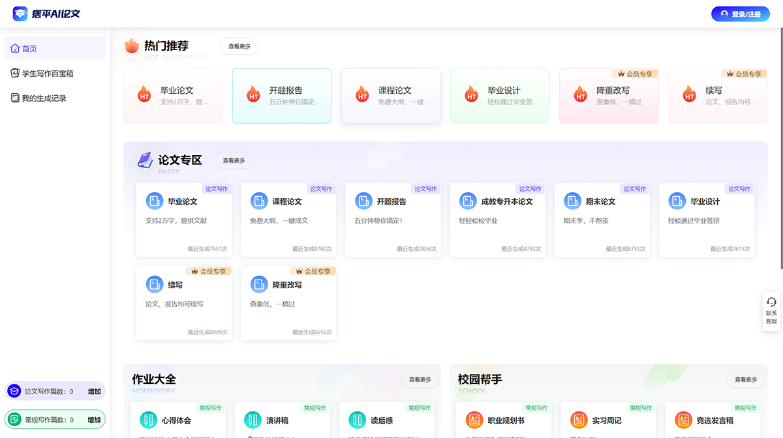Click the 捃平AI论文 logo icon
Screen dimensions: 783x438
click(x=20, y=13)
